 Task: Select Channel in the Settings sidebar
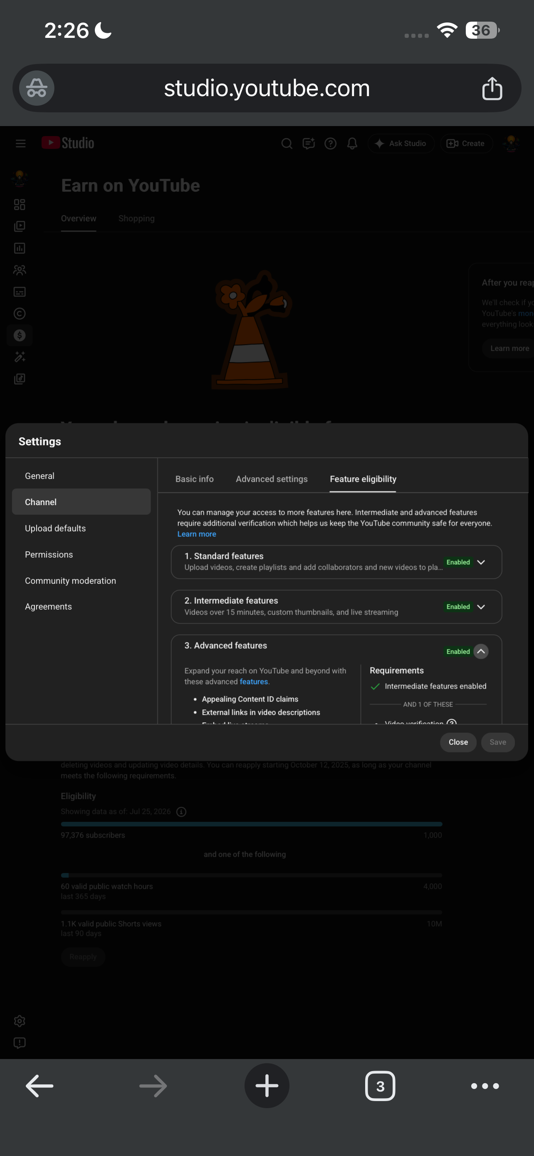click(x=81, y=502)
